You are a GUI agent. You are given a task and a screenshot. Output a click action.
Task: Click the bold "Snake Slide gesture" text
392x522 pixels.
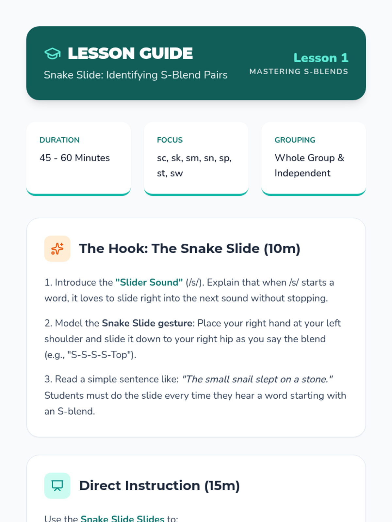(x=147, y=323)
